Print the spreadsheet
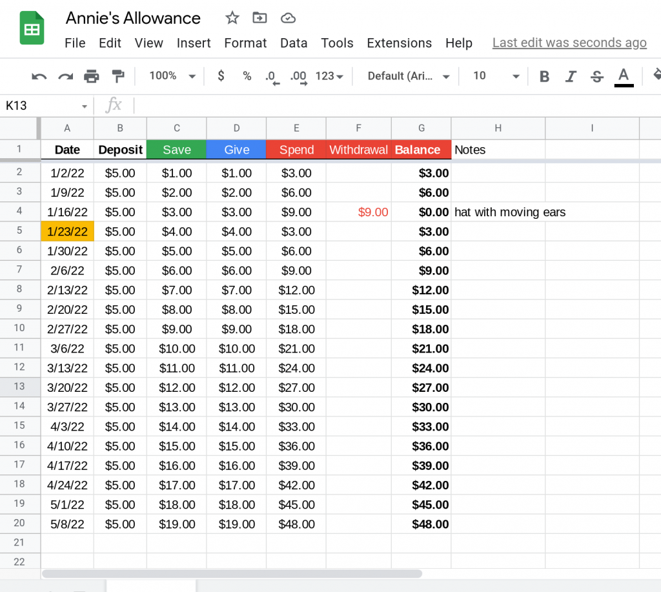 (x=92, y=76)
